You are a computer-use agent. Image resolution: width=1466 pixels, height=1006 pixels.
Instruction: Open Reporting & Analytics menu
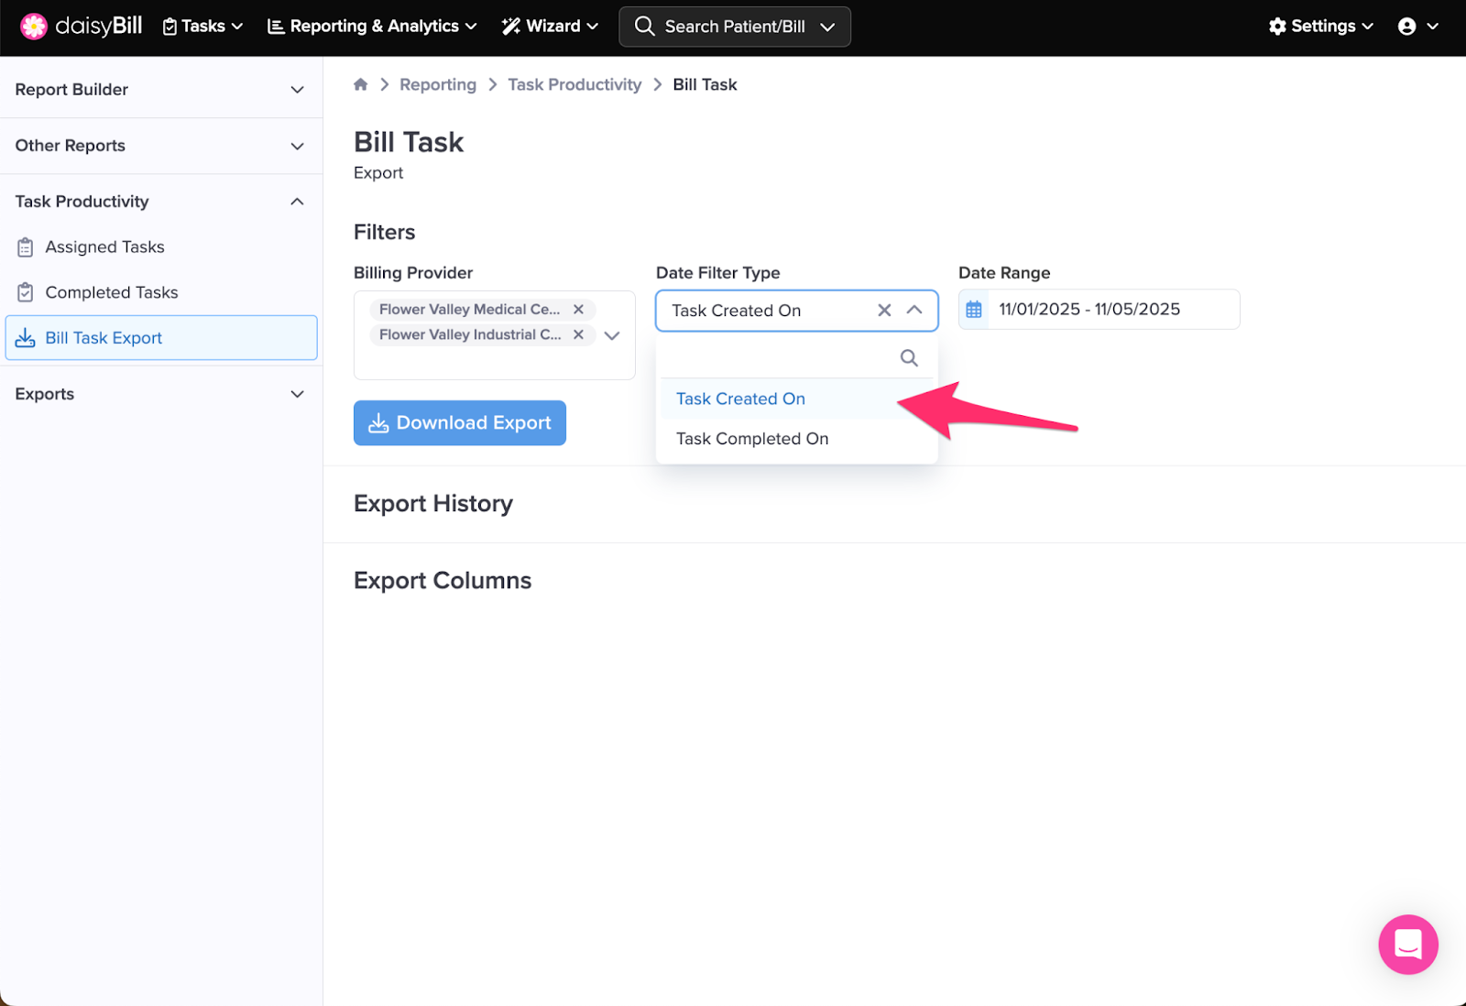[x=372, y=27]
